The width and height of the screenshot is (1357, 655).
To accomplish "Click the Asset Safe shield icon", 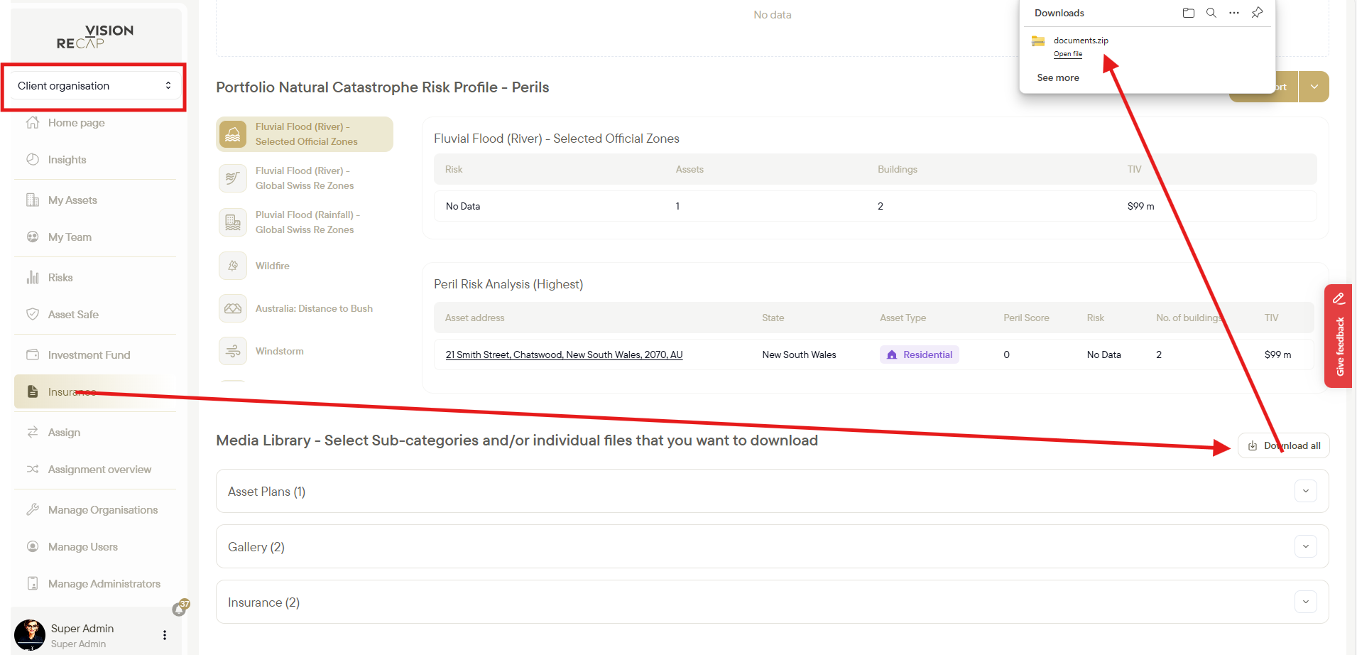I will (x=33, y=315).
